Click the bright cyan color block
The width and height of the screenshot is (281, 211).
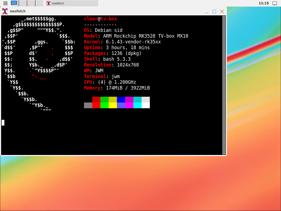(137, 105)
